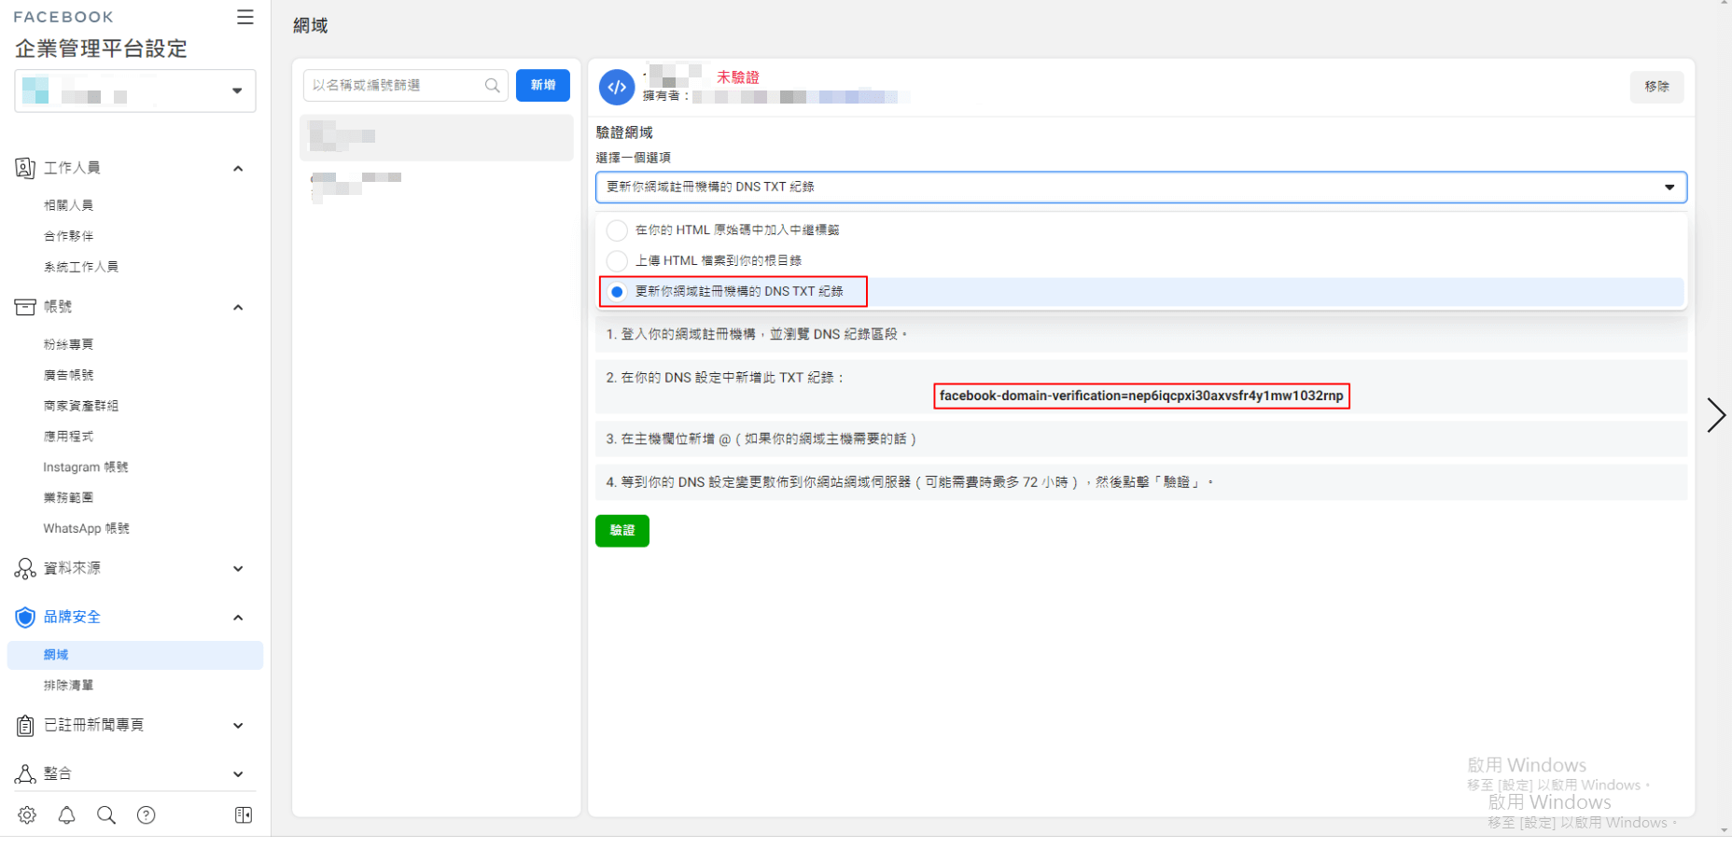Image resolution: width=1732 pixels, height=848 pixels.
Task: Open WhatsApp 帳號 in the sidebar
Action: point(87,529)
